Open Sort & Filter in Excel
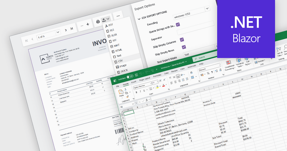 point(279,52)
